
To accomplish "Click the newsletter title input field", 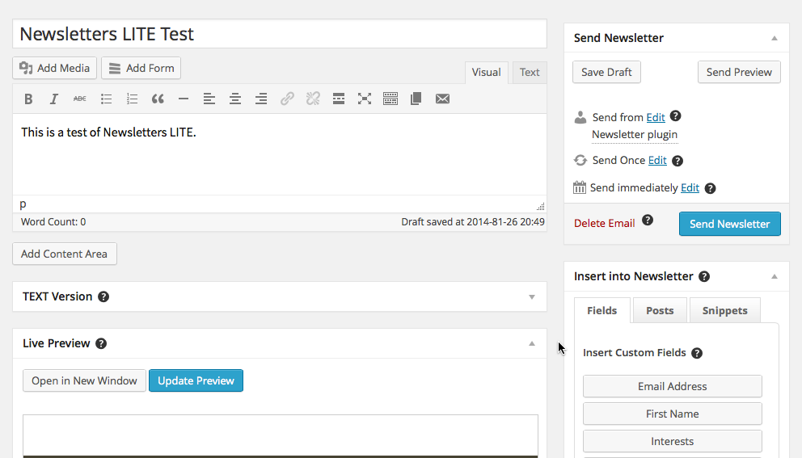I will (280, 35).
